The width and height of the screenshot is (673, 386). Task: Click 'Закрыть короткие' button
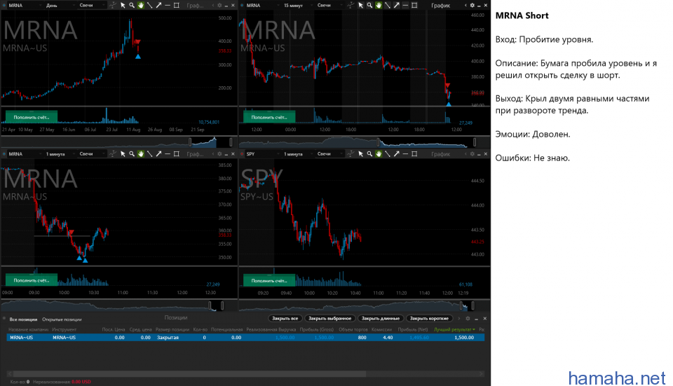[429, 318]
